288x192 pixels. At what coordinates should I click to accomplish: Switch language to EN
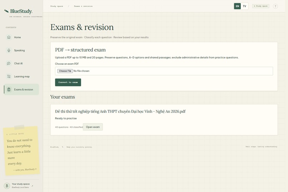tap(237, 6)
